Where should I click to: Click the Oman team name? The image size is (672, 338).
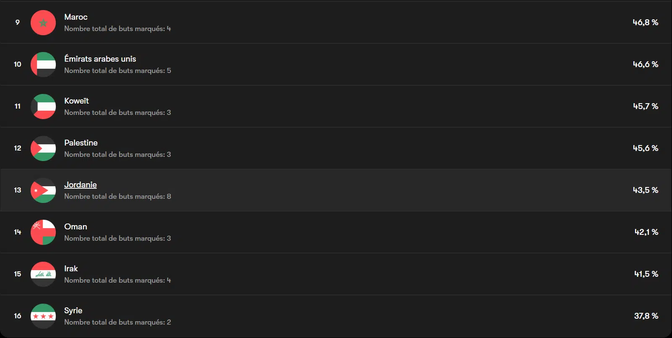(76, 227)
